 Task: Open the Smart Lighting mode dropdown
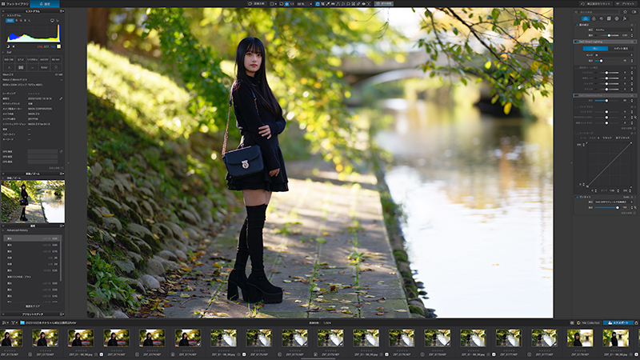pos(614,55)
